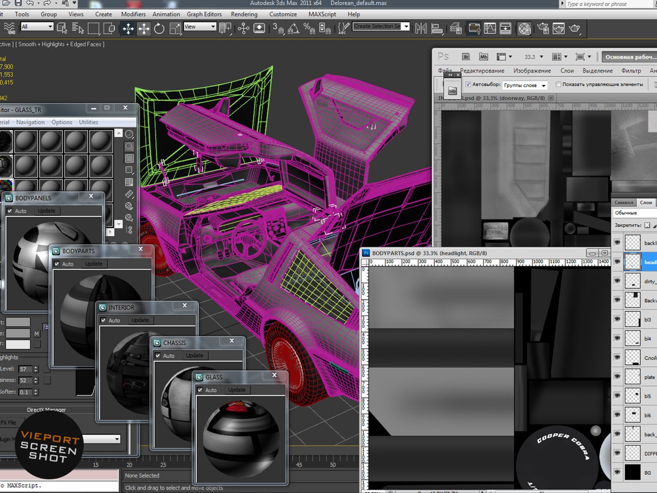Image resolution: width=657 pixels, height=493 pixels.
Task: Click the lightest color swatch below the M button
Action: click(x=18, y=345)
